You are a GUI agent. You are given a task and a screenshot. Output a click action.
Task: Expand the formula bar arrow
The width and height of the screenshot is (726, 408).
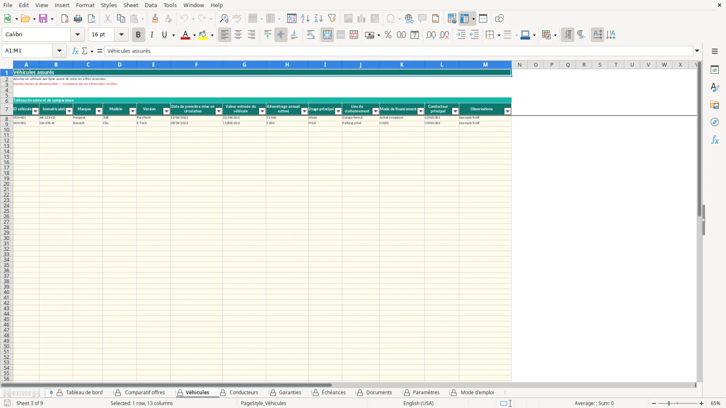pos(697,51)
